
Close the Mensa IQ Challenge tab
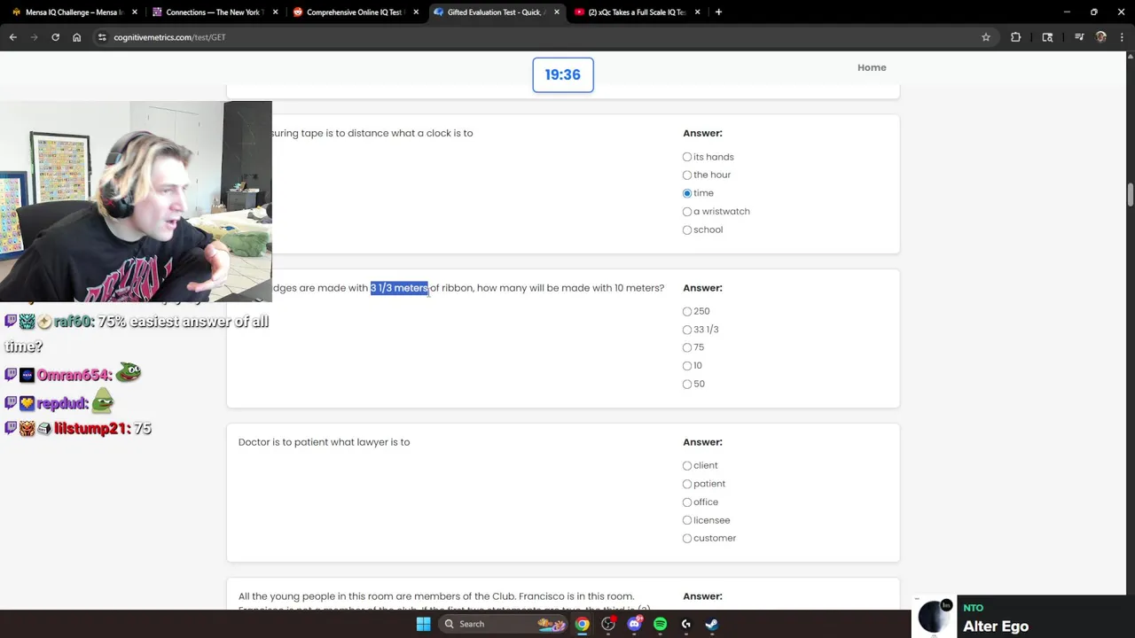(135, 12)
